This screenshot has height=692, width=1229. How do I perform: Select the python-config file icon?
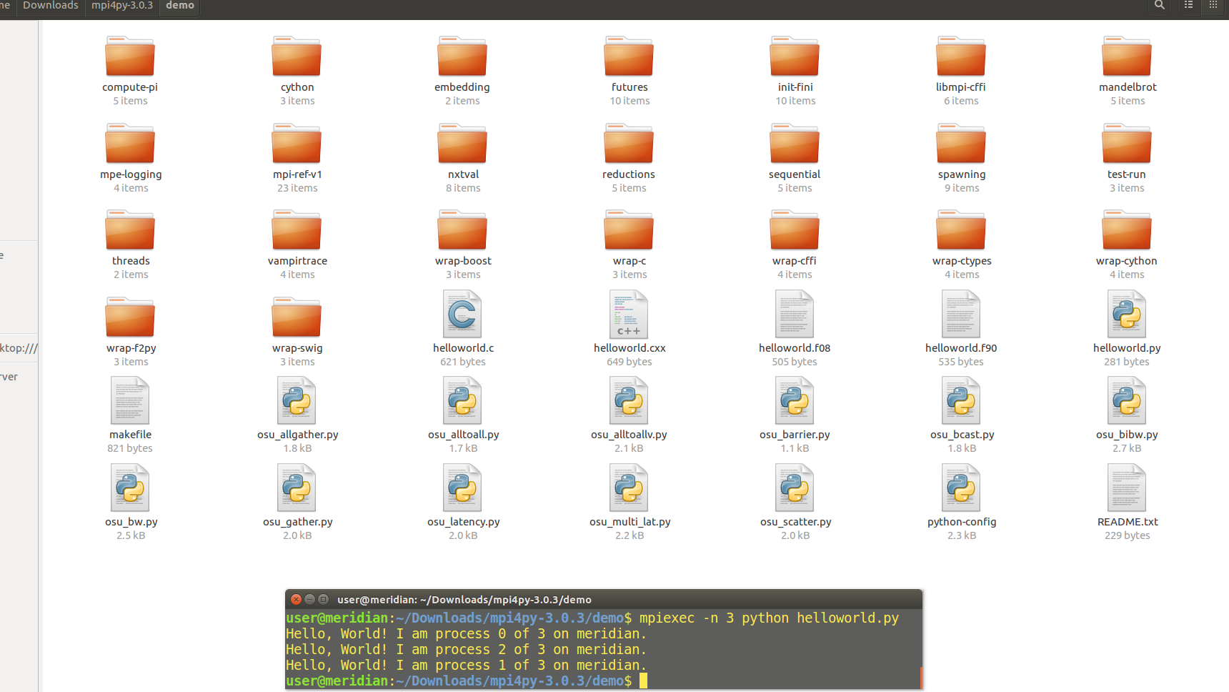961,488
